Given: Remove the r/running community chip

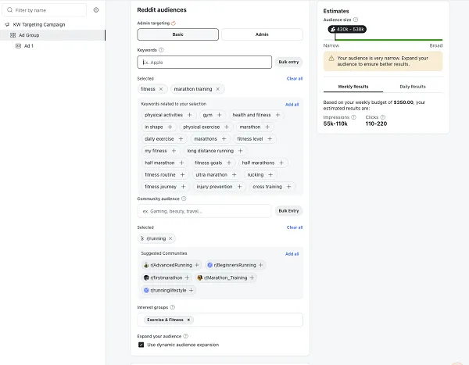Looking at the screenshot, I should 170,238.
